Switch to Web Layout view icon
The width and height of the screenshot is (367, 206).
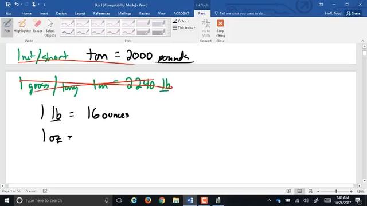coord(310,191)
